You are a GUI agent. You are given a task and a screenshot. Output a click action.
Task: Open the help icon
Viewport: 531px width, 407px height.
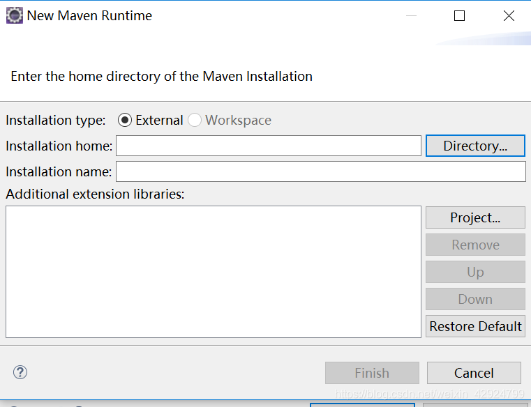pyautogui.click(x=20, y=372)
